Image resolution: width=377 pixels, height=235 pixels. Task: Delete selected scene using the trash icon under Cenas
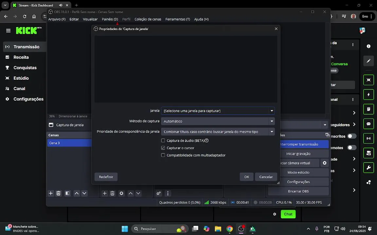point(59,193)
